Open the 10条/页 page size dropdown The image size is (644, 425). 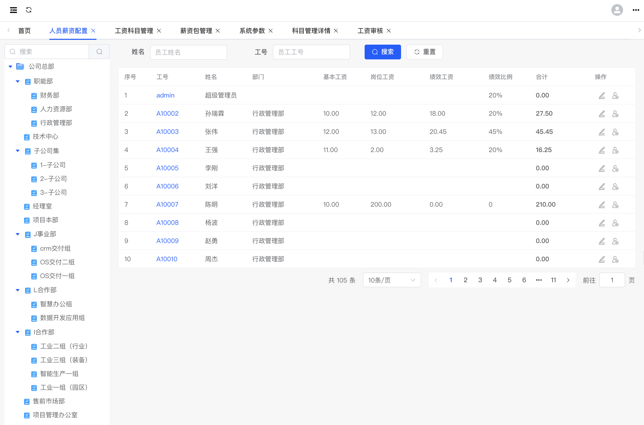pyautogui.click(x=392, y=280)
